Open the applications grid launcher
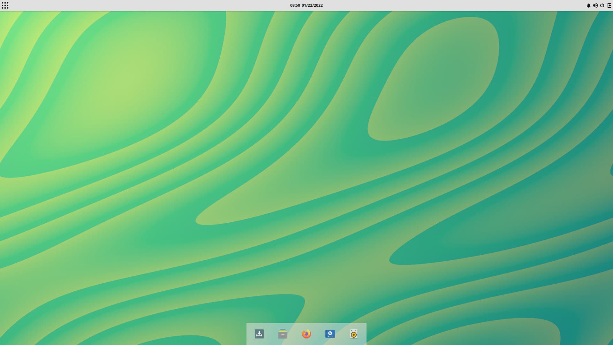Viewport: 613px width, 345px height. 5,5
